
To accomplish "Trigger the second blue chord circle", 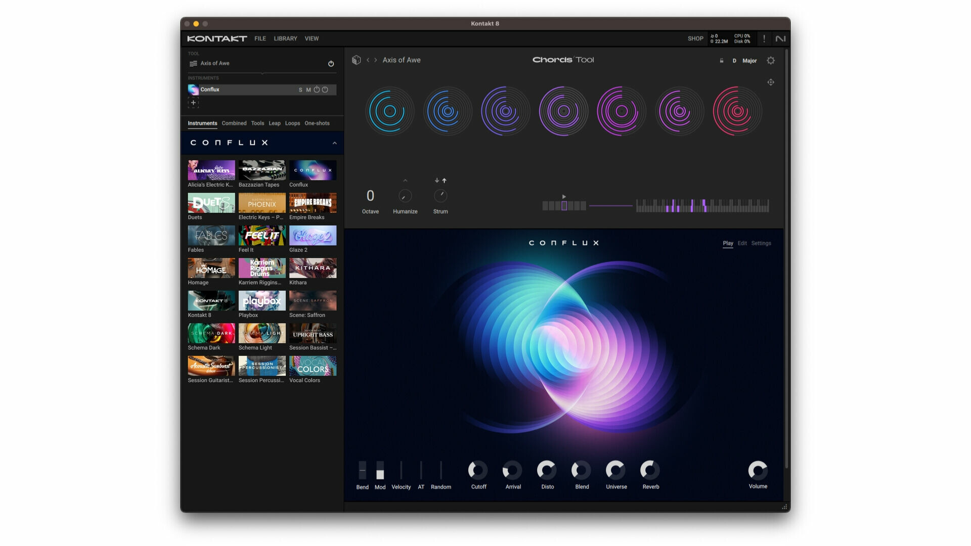I will 448,111.
